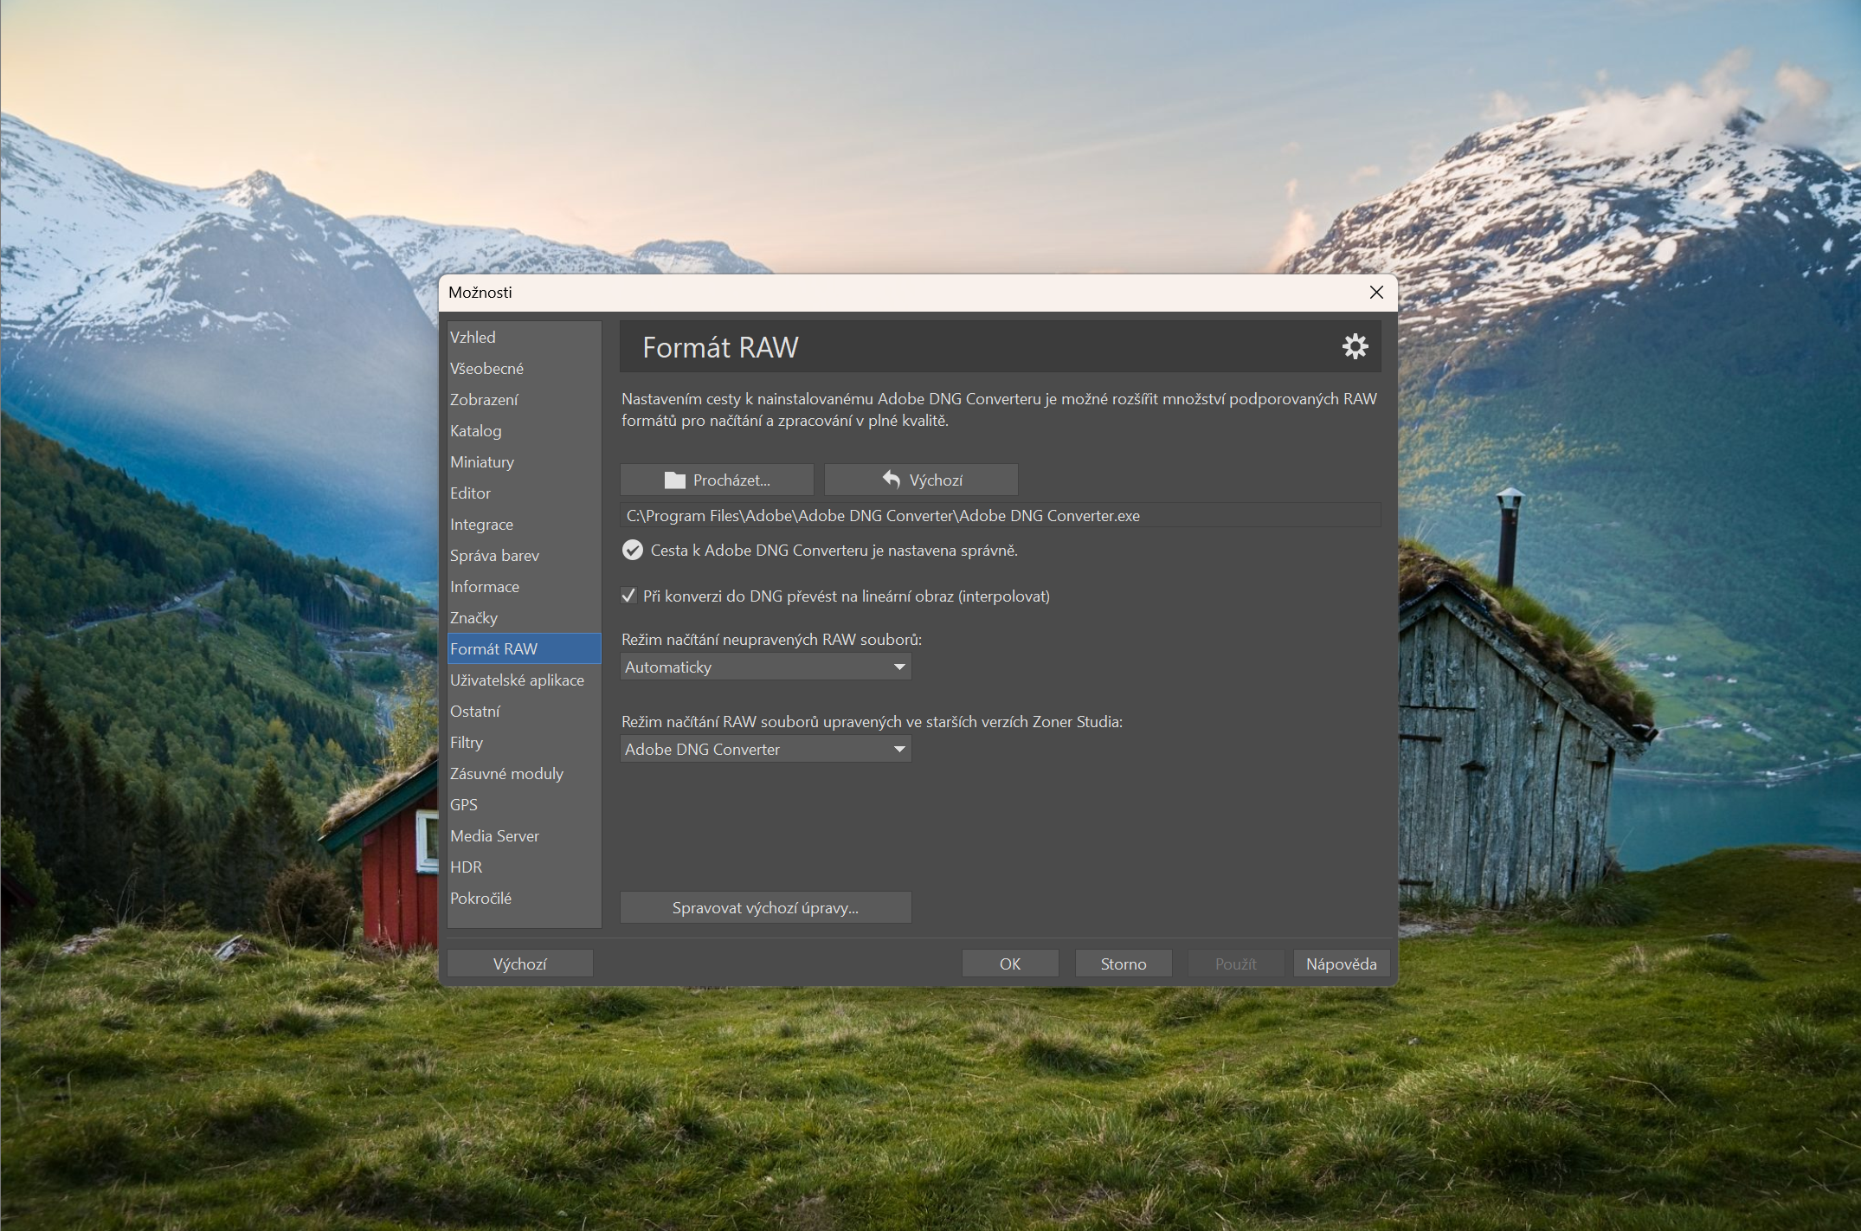1861x1231 pixels.
Task: Click 'Cesta k Adobe DNG Converteru je nastavena správně.' text
Action: coord(834,550)
